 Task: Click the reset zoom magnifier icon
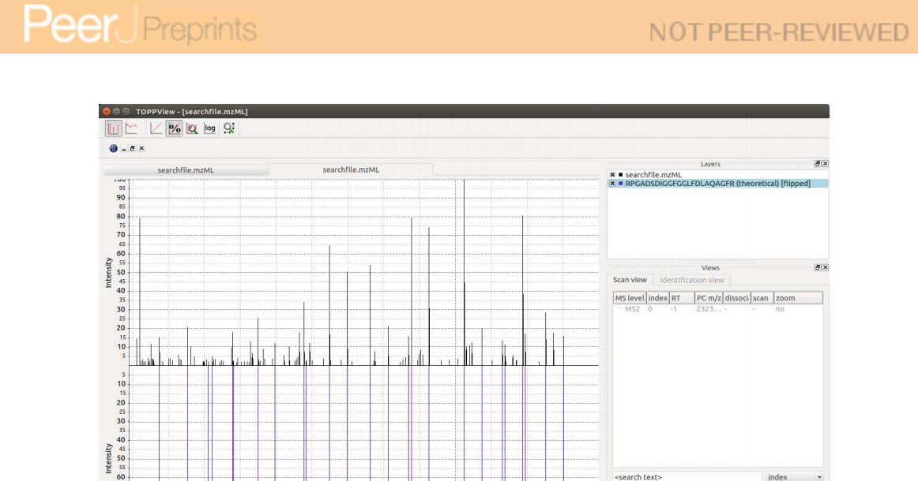tap(229, 128)
